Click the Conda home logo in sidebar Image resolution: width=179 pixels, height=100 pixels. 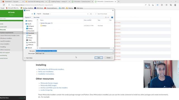pos(11,12)
